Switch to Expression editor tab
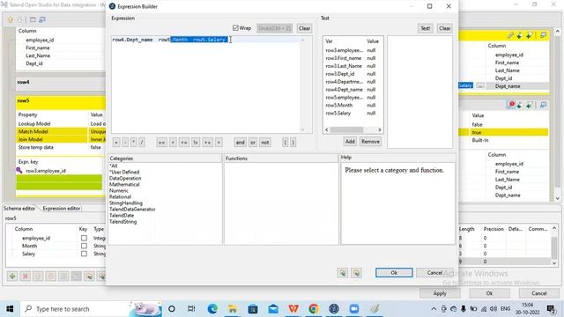The width and height of the screenshot is (564, 317). pos(62,208)
